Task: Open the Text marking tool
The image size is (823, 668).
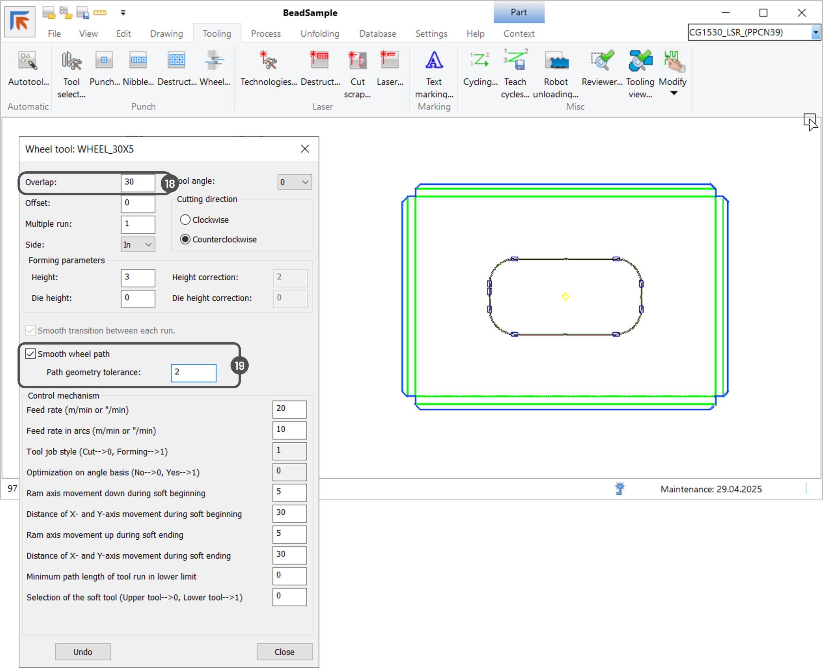Action: tap(434, 61)
